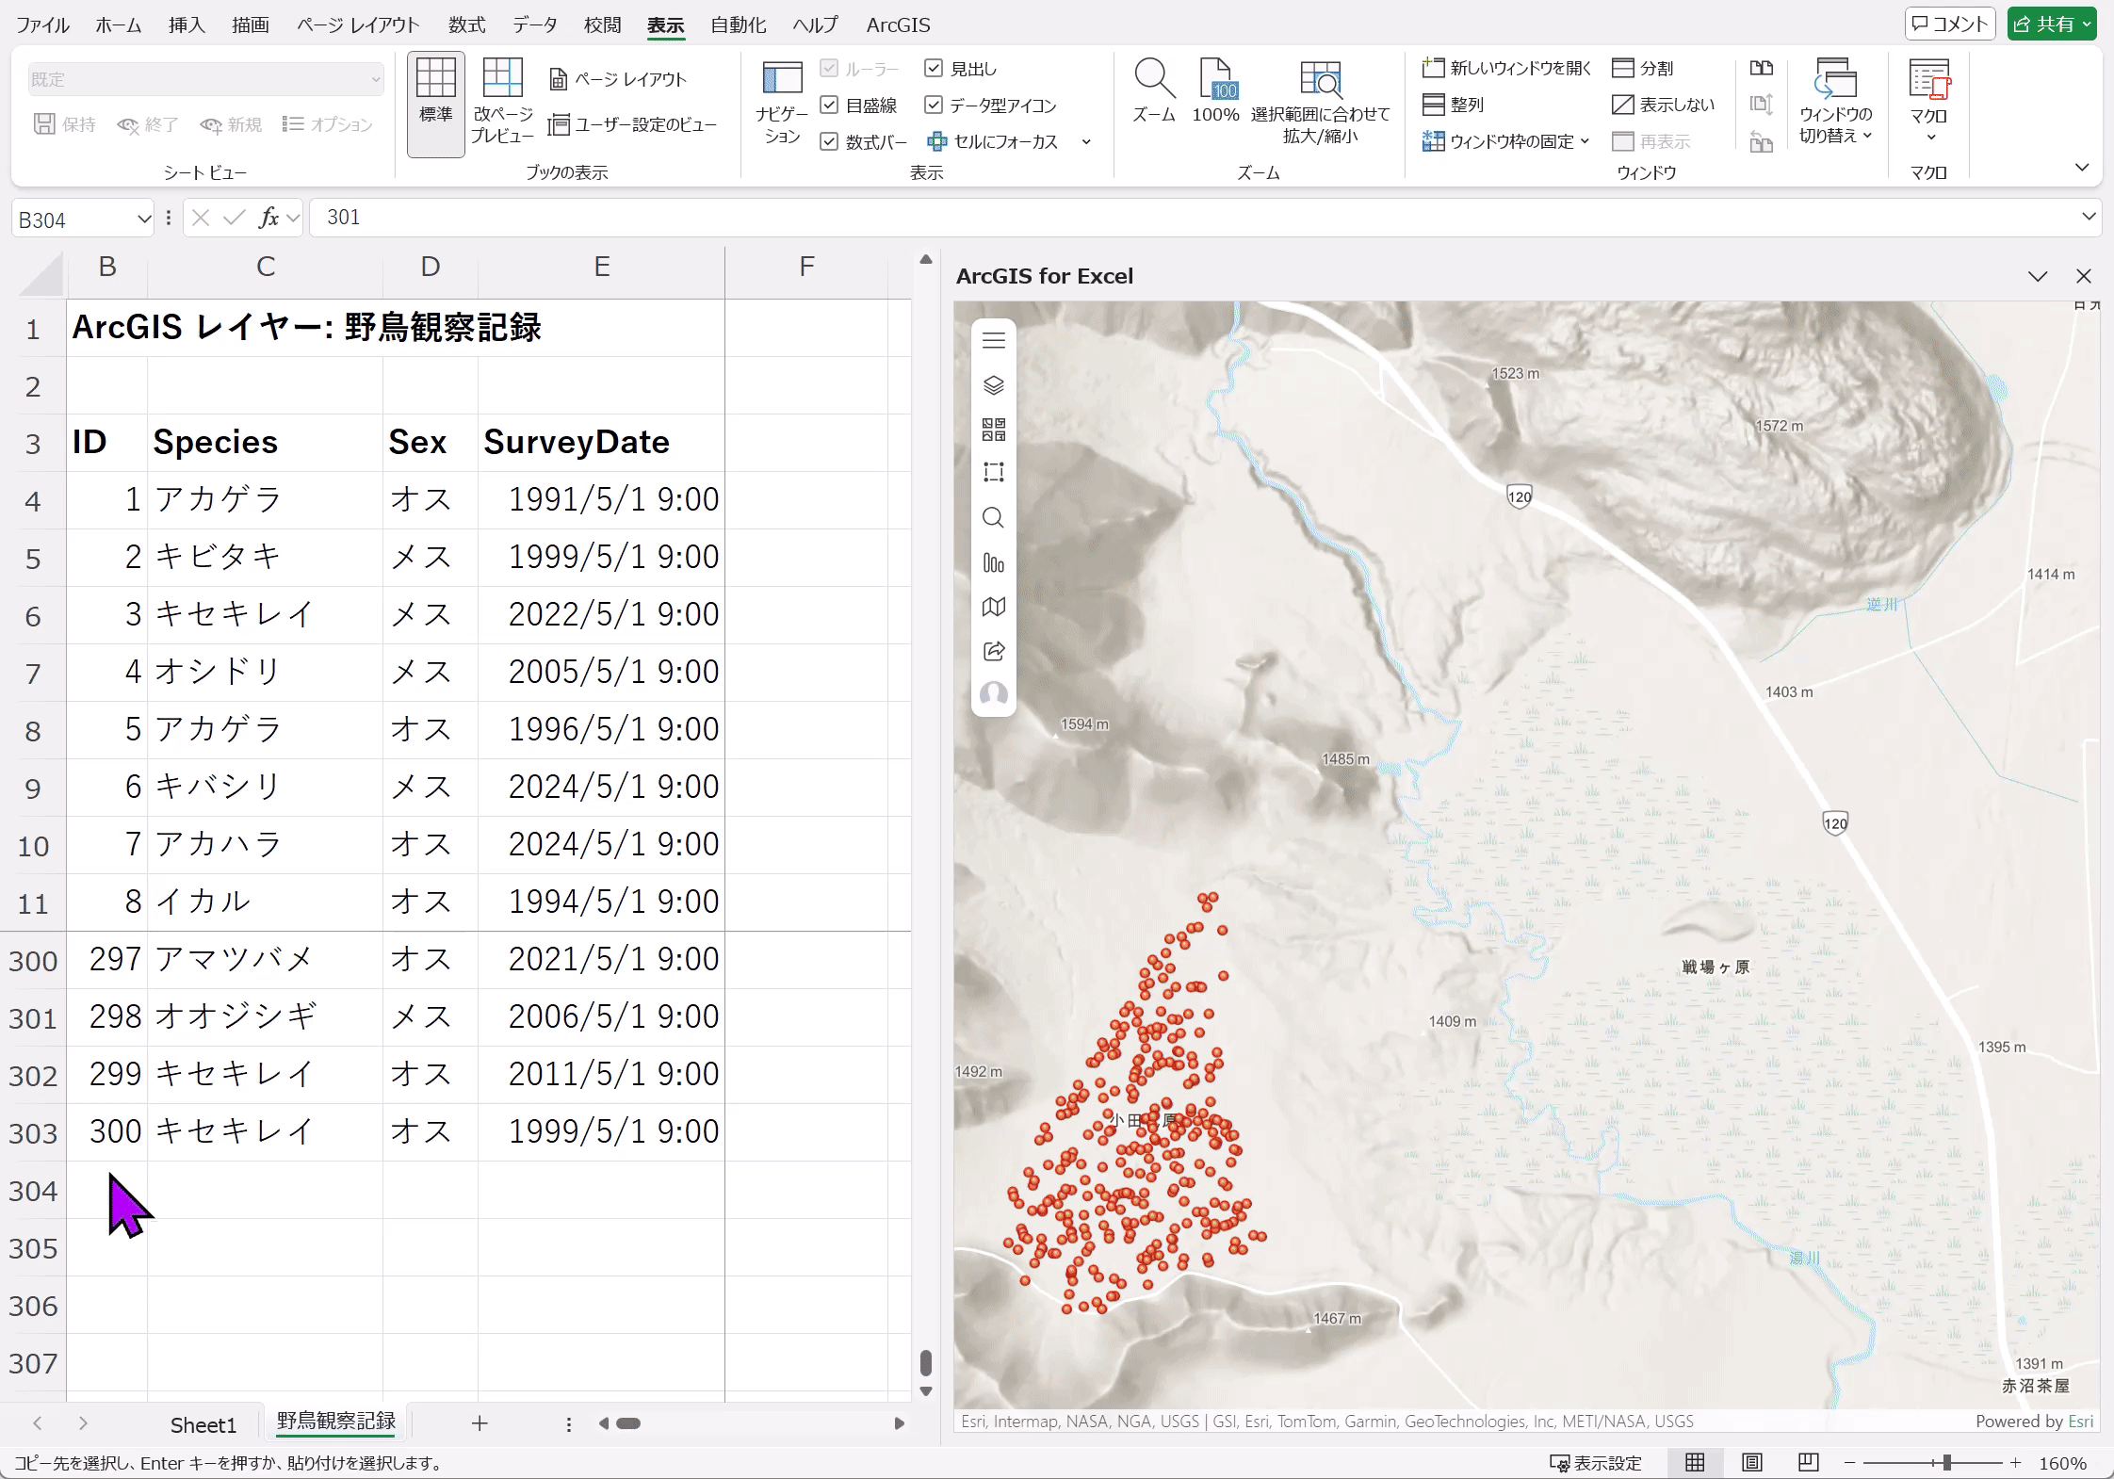Click the ArcGIS share map icon
This screenshot has height=1479, width=2114.
[x=993, y=651]
